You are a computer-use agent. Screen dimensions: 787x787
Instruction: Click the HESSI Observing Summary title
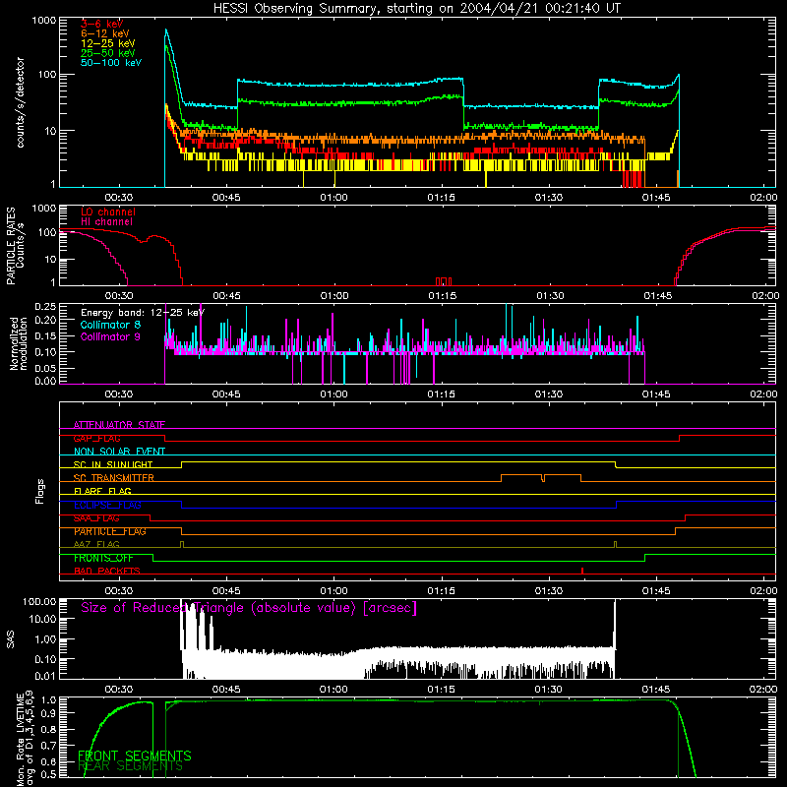(416, 9)
